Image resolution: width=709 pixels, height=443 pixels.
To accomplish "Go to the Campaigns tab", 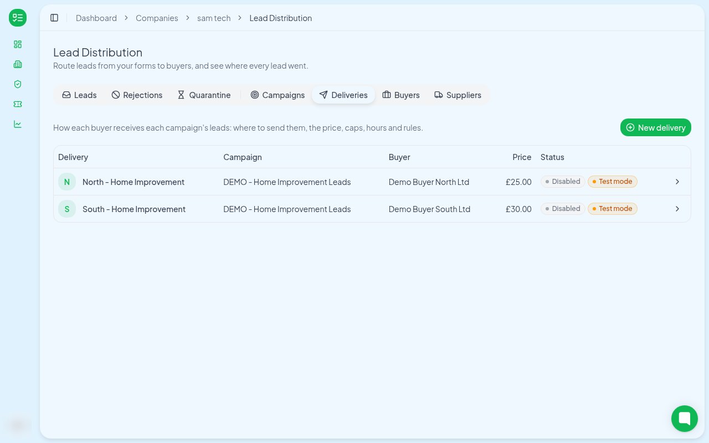I will (x=278, y=95).
